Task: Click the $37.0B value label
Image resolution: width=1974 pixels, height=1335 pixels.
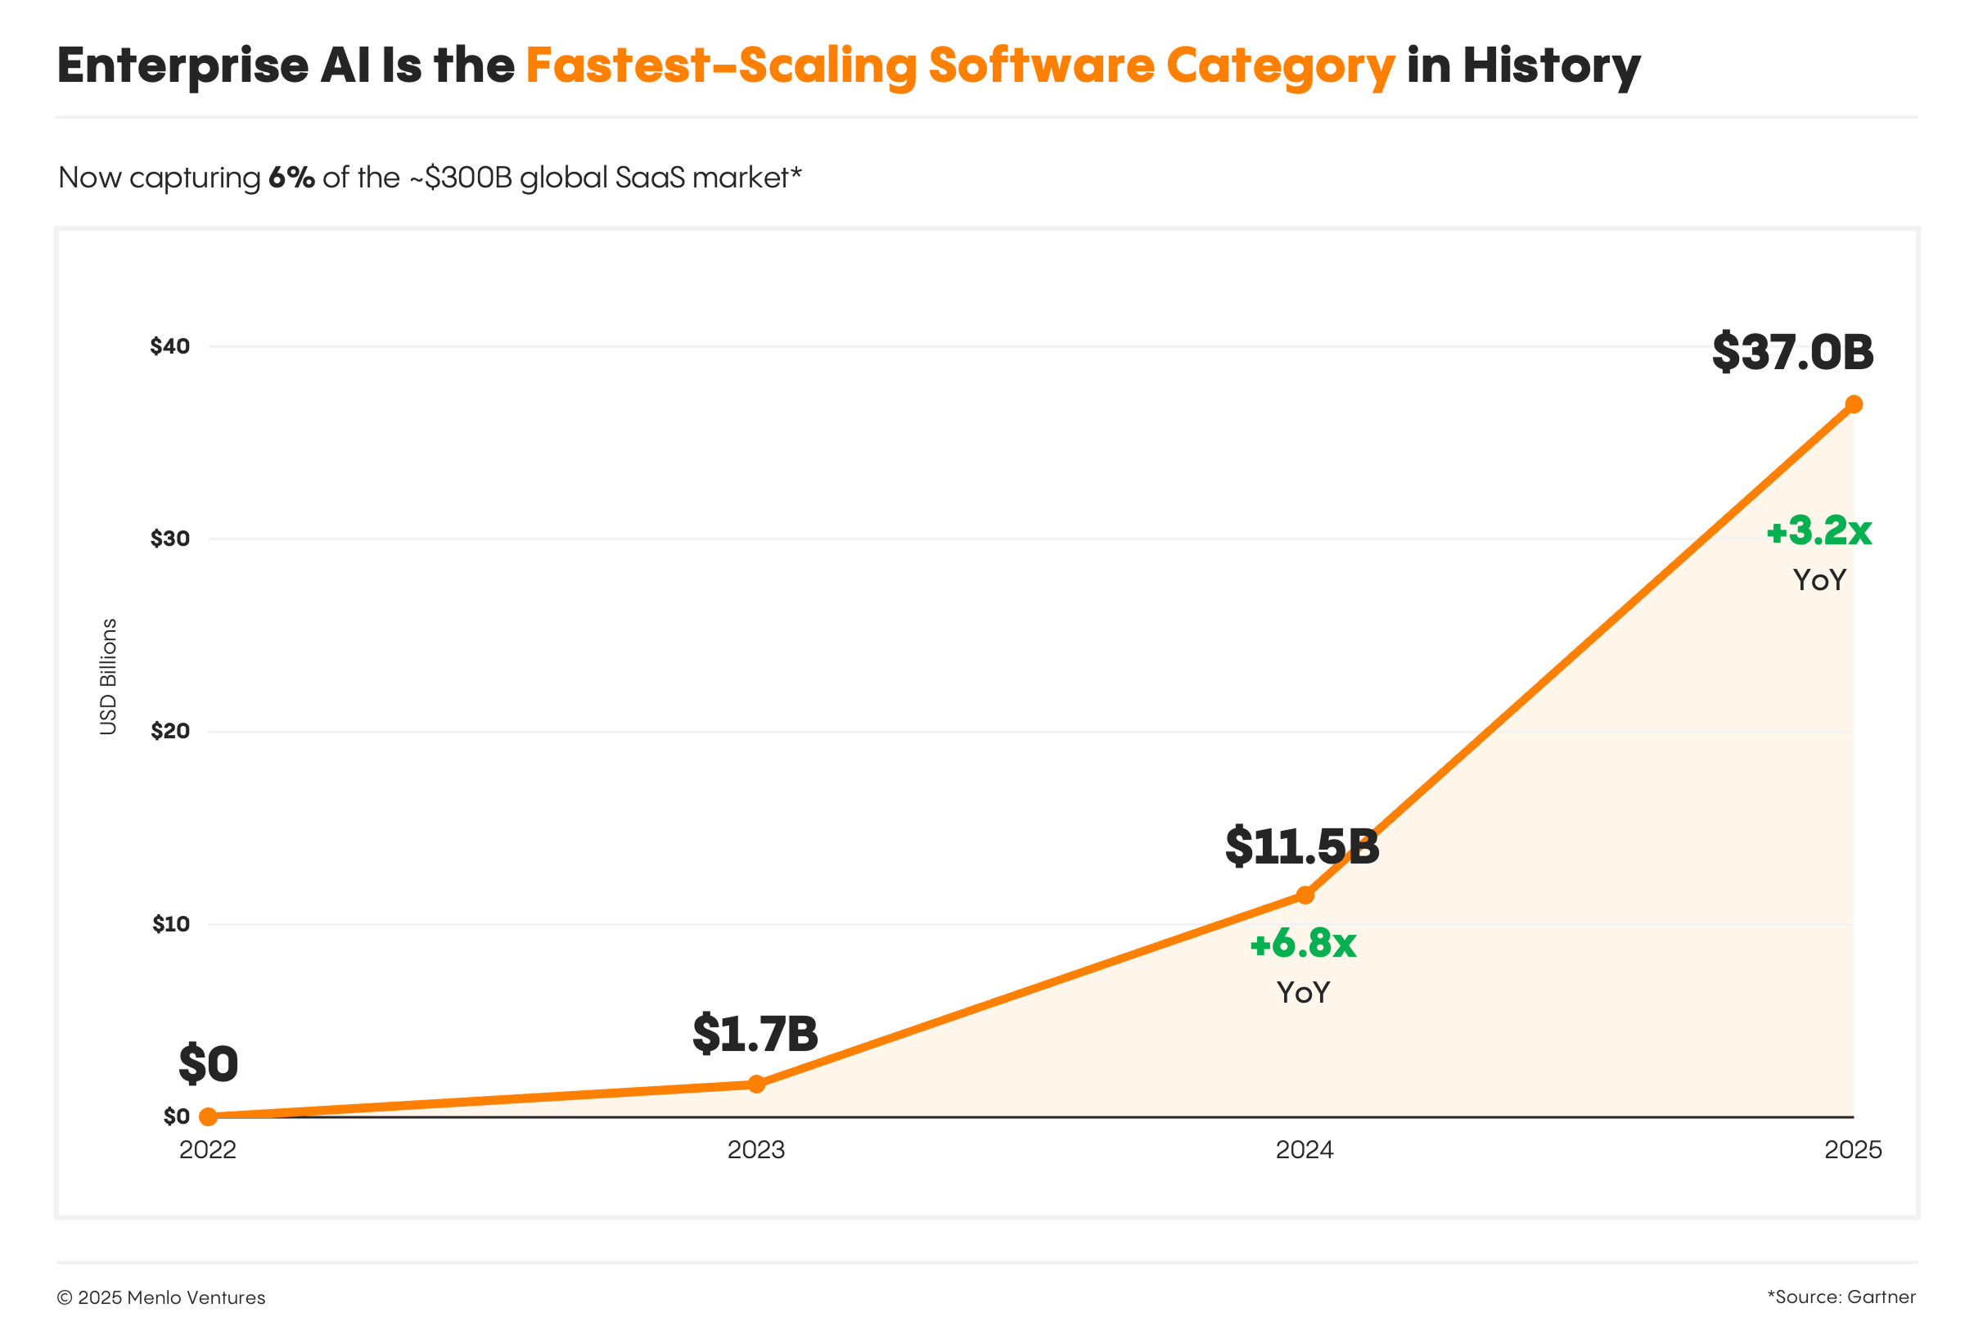Action: [1792, 352]
